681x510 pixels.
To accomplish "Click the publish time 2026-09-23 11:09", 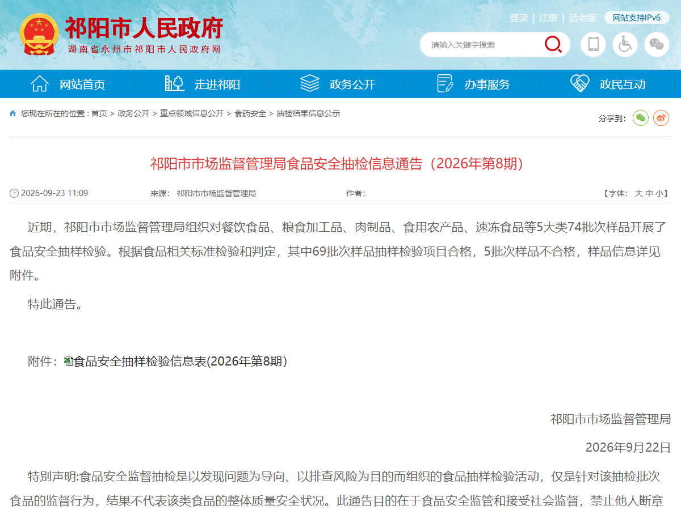I will click(54, 193).
